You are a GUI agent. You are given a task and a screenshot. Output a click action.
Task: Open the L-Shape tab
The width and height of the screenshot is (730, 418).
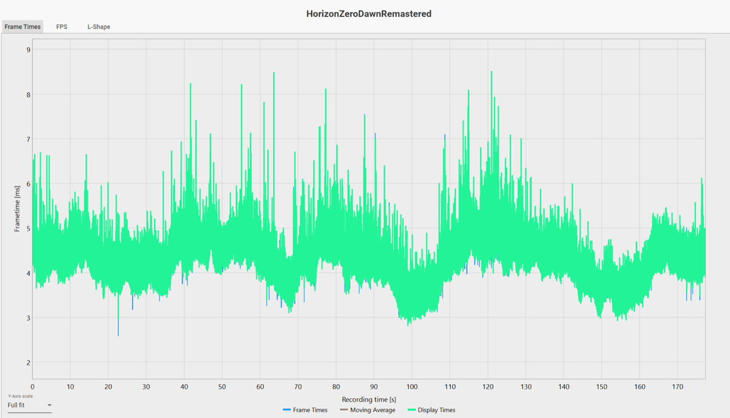tap(99, 27)
